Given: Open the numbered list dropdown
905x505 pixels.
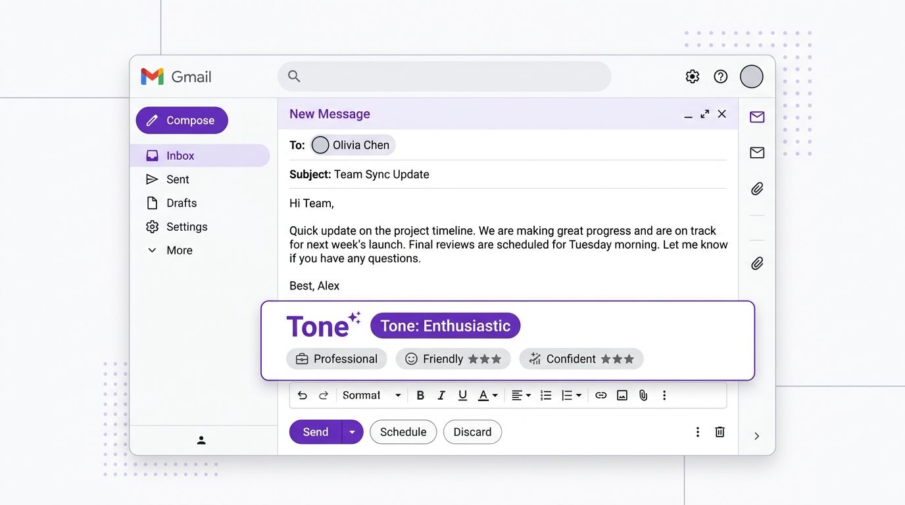Looking at the screenshot, I should 571,395.
